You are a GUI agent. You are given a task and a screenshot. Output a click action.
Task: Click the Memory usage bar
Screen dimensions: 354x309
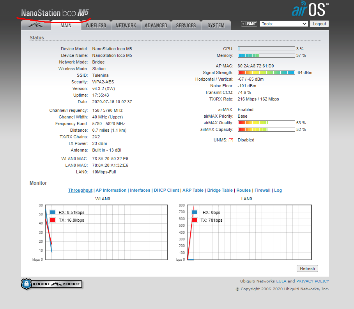pyautogui.click(x=266, y=55)
